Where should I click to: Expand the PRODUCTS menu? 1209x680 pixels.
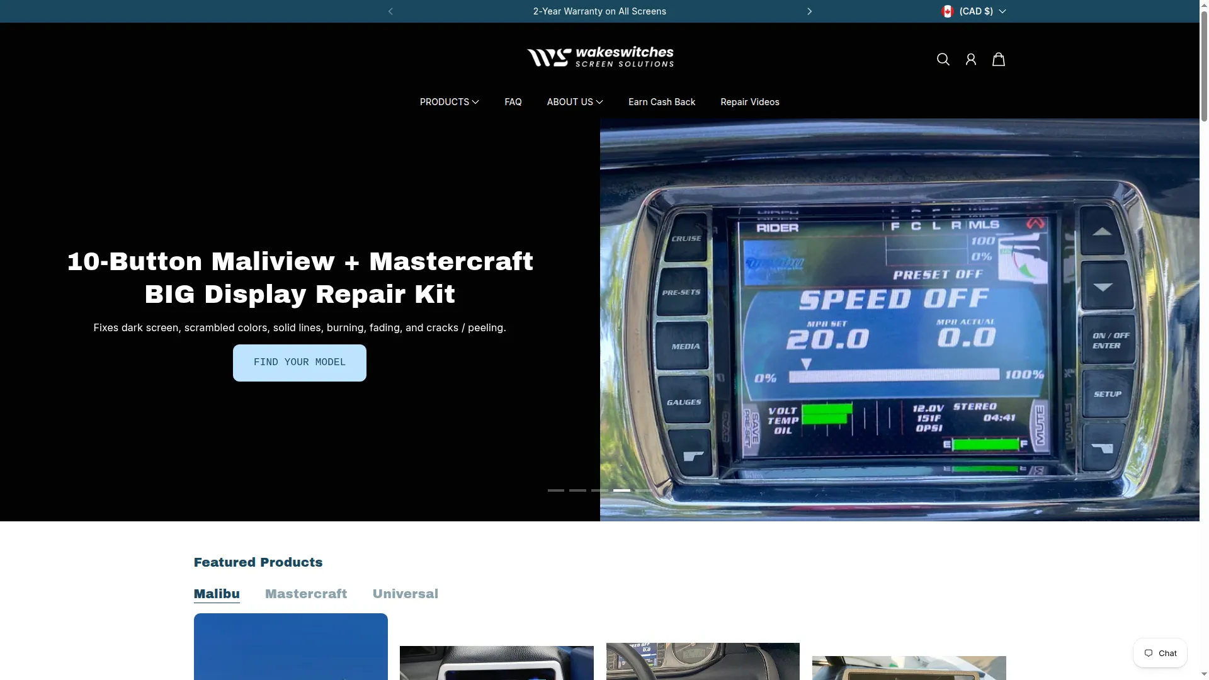[x=449, y=102]
